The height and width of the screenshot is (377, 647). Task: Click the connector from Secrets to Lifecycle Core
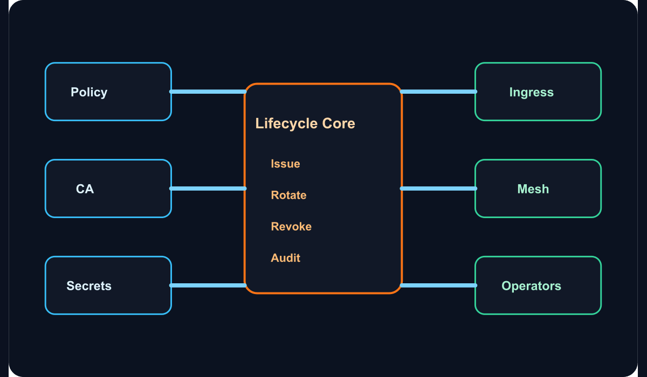(x=208, y=285)
